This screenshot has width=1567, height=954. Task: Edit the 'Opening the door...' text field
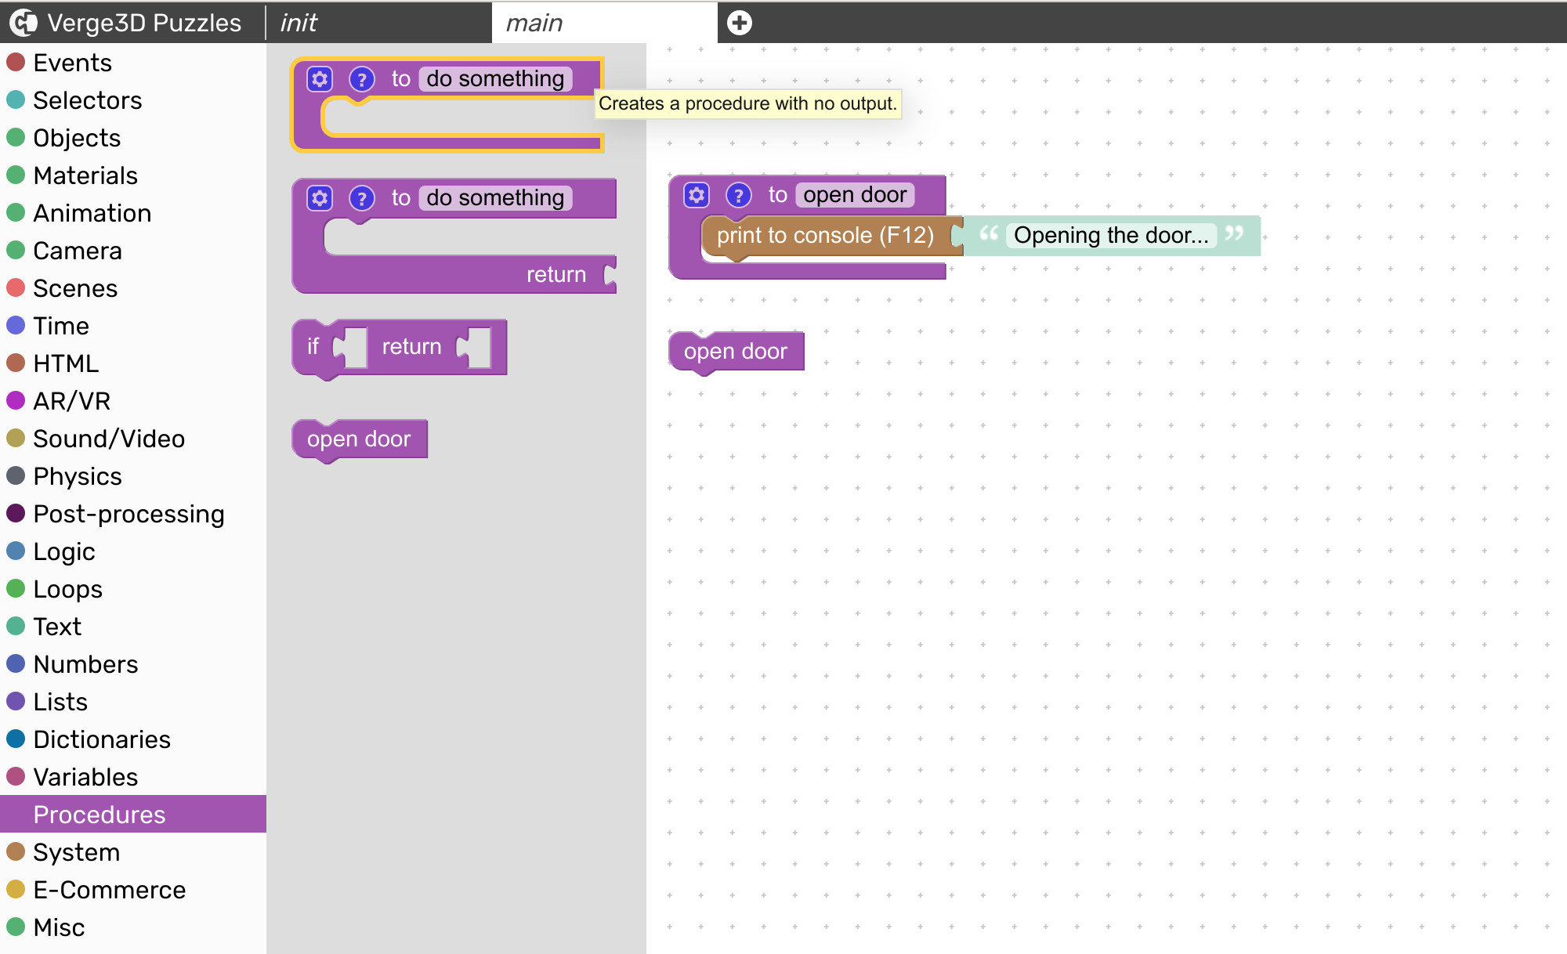(x=1110, y=236)
